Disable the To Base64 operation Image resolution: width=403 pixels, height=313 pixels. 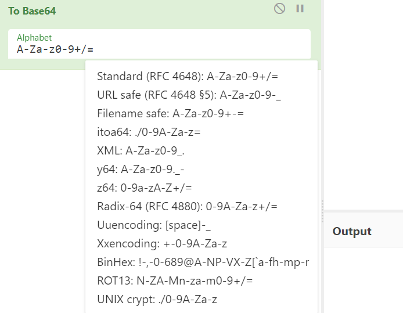(x=279, y=9)
